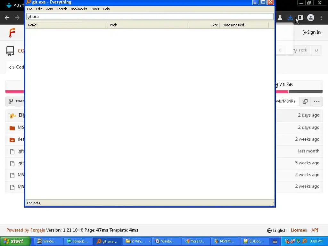Sort results by Path column
The image size is (328, 246).
(148, 25)
